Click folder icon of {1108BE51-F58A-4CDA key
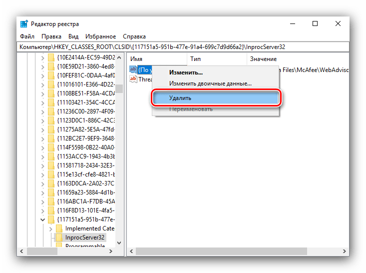Viewport: 366px width, 273px height. coord(51,93)
